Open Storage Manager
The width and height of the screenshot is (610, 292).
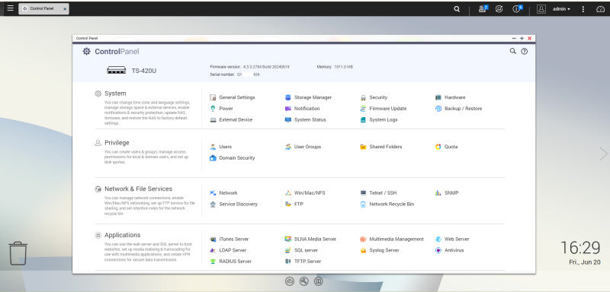click(308, 97)
